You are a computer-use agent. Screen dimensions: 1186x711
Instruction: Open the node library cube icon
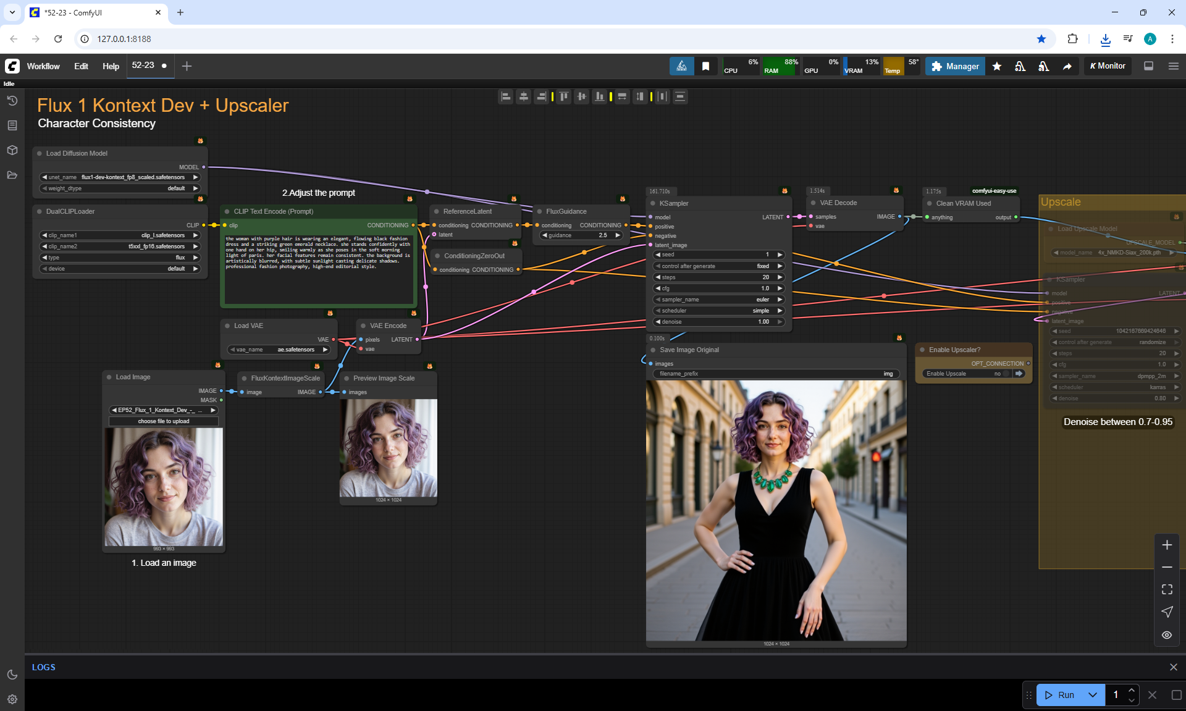[x=12, y=150]
